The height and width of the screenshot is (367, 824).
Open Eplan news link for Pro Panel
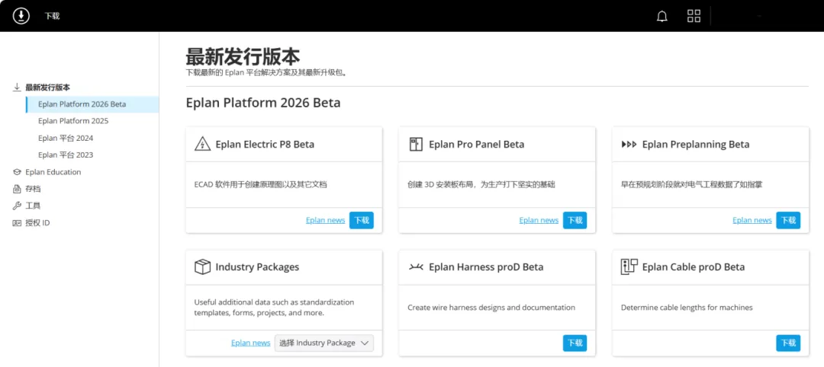pos(539,220)
